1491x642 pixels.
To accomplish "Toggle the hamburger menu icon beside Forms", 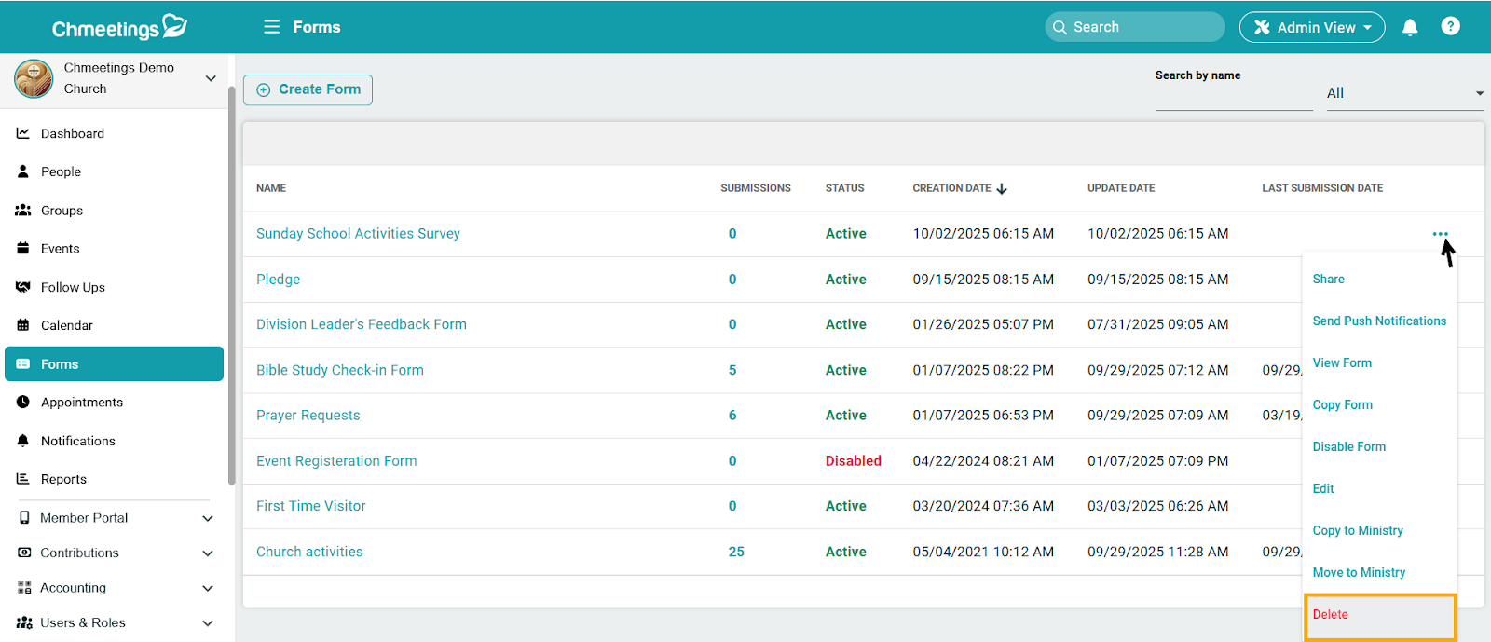I will [271, 27].
